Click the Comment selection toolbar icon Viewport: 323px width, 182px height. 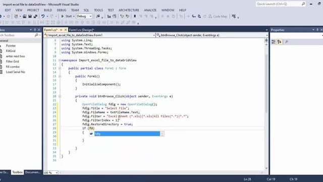coord(122,16)
